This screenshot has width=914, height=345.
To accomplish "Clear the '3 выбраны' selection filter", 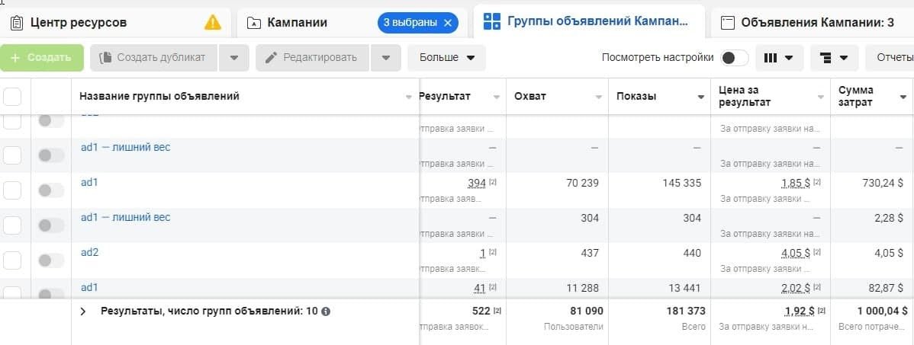I will [x=448, y=23].
